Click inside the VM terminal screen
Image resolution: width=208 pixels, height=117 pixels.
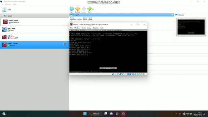(x=108, y=51)
